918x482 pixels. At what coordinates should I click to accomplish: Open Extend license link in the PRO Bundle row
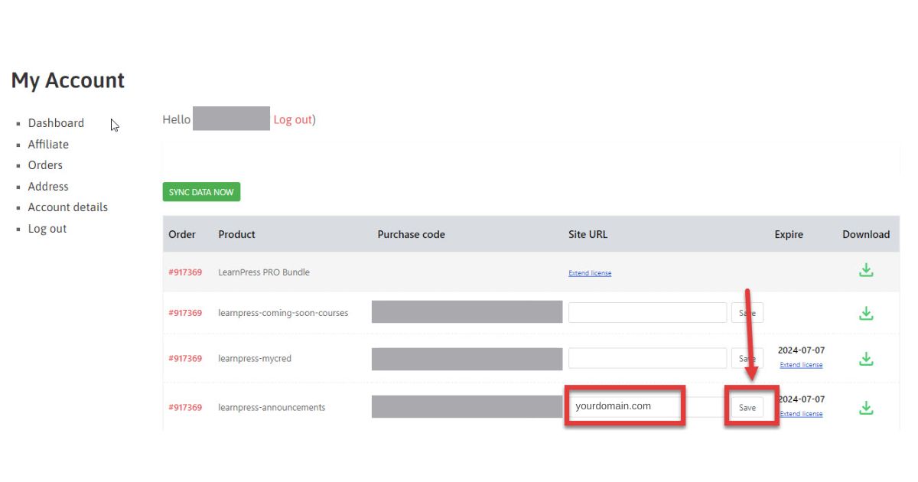pyautogui.click(x=590, y=273)
